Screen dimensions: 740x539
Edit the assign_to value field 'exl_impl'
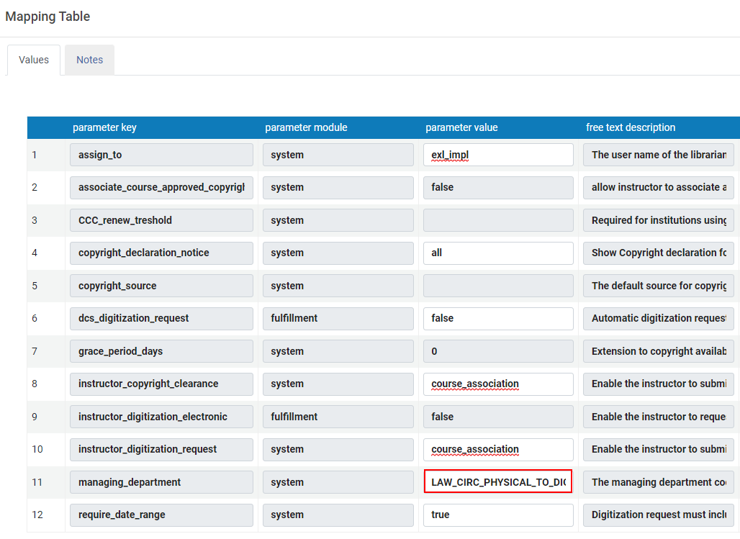click(x=498, y=155)
